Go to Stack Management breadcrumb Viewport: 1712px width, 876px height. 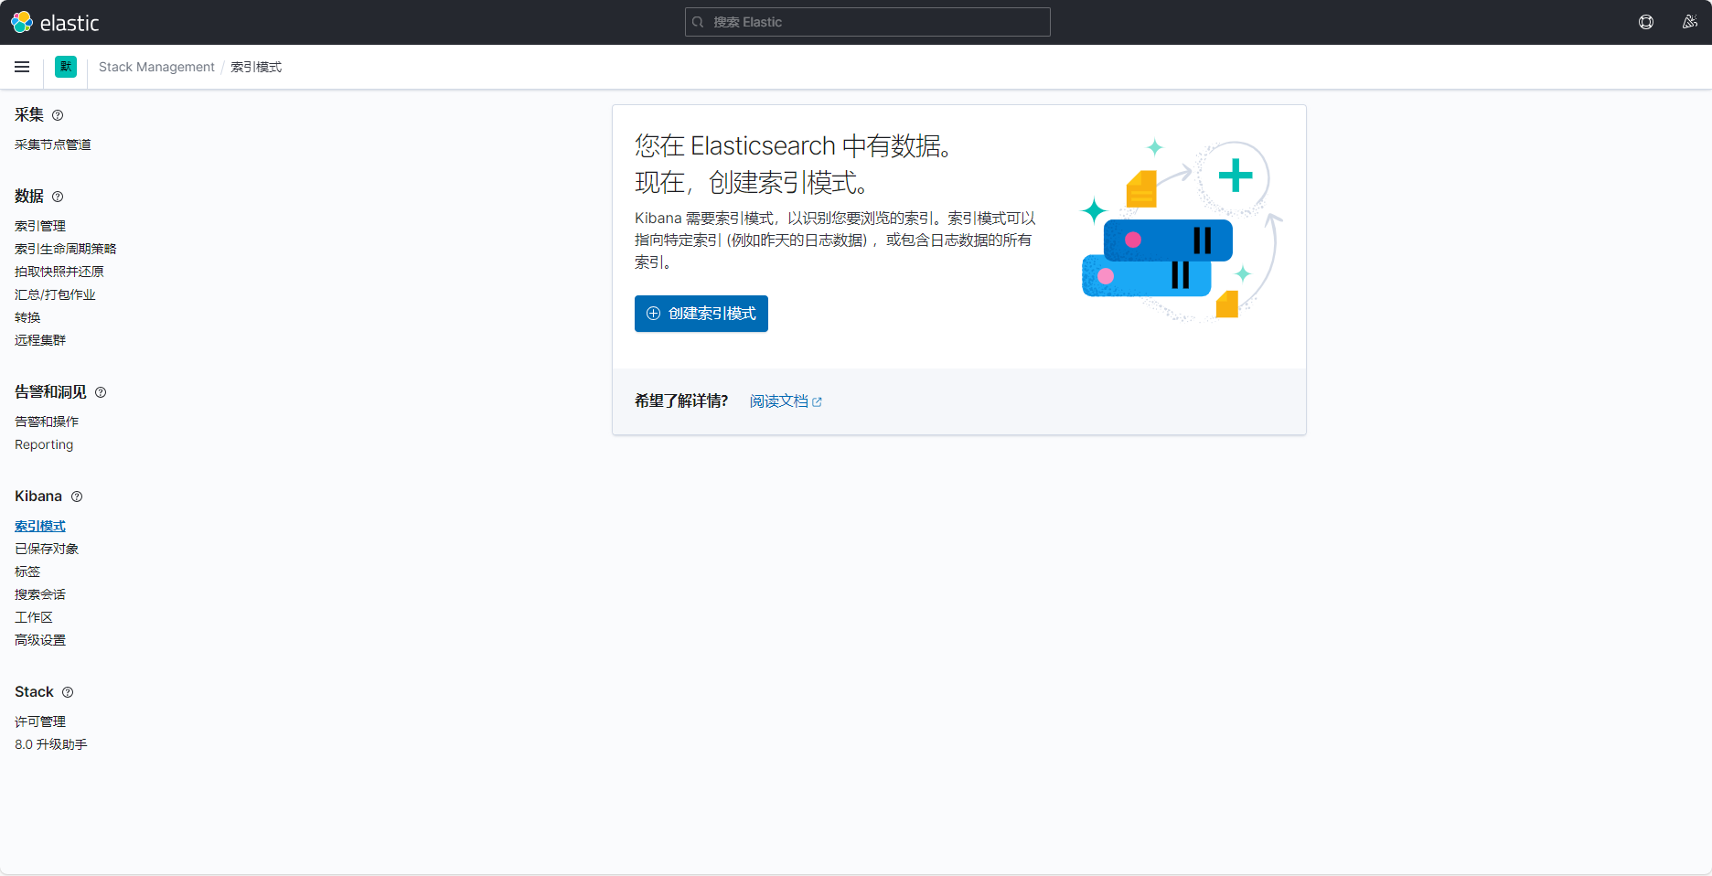(x=156, y=67)
